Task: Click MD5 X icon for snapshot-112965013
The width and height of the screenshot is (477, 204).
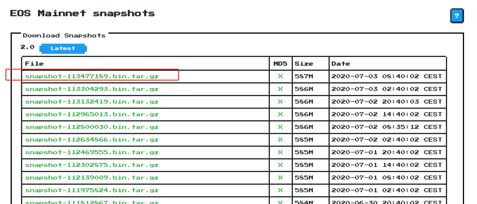Action: pos(280,114)
